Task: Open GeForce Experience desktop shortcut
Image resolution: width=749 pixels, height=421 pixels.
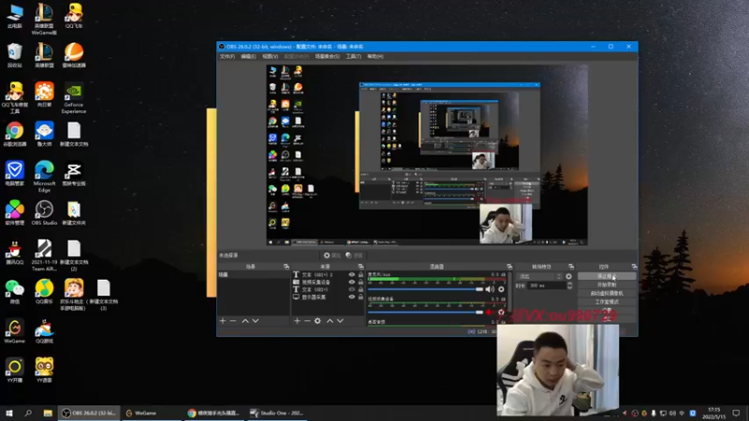Action: tap(74, 98)
